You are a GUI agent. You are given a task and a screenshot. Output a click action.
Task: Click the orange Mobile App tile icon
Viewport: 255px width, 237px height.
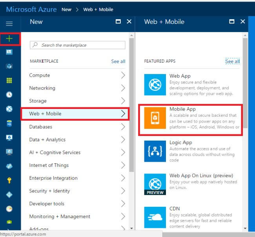pyautogui.click(x=155, y=118)
